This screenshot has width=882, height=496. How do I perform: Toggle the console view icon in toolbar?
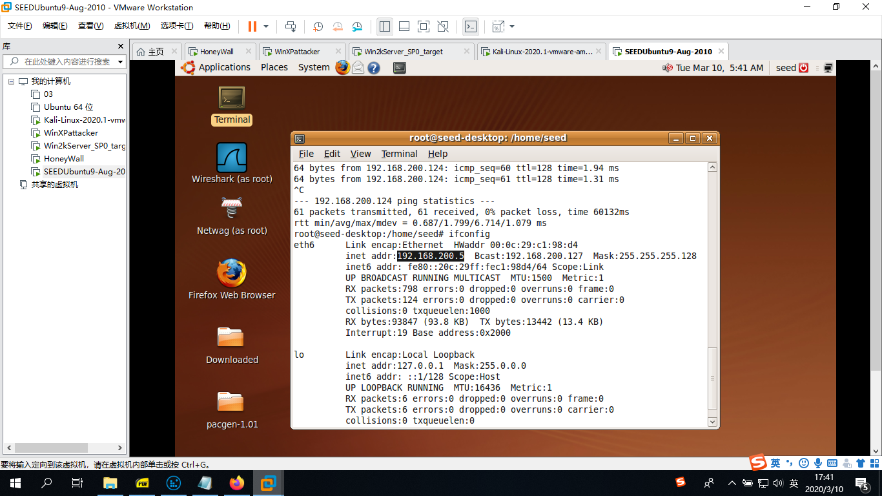[471, 26]
